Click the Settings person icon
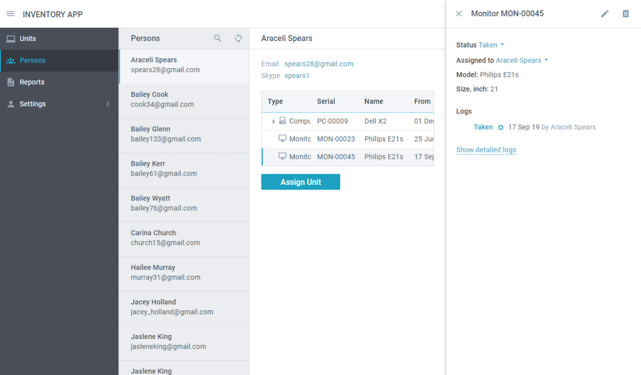 (x=11, y=104)
